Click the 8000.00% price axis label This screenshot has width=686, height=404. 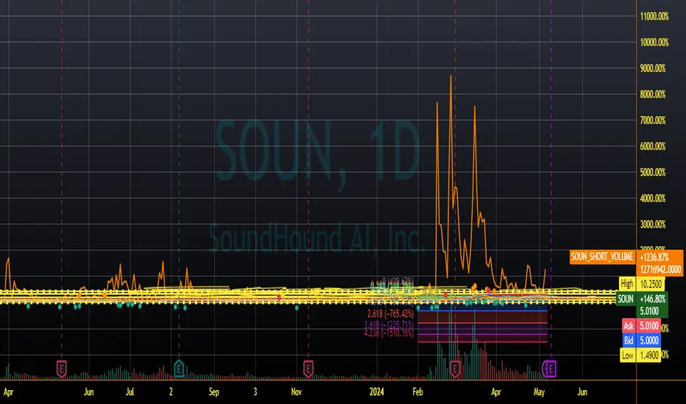coord(653,94)
